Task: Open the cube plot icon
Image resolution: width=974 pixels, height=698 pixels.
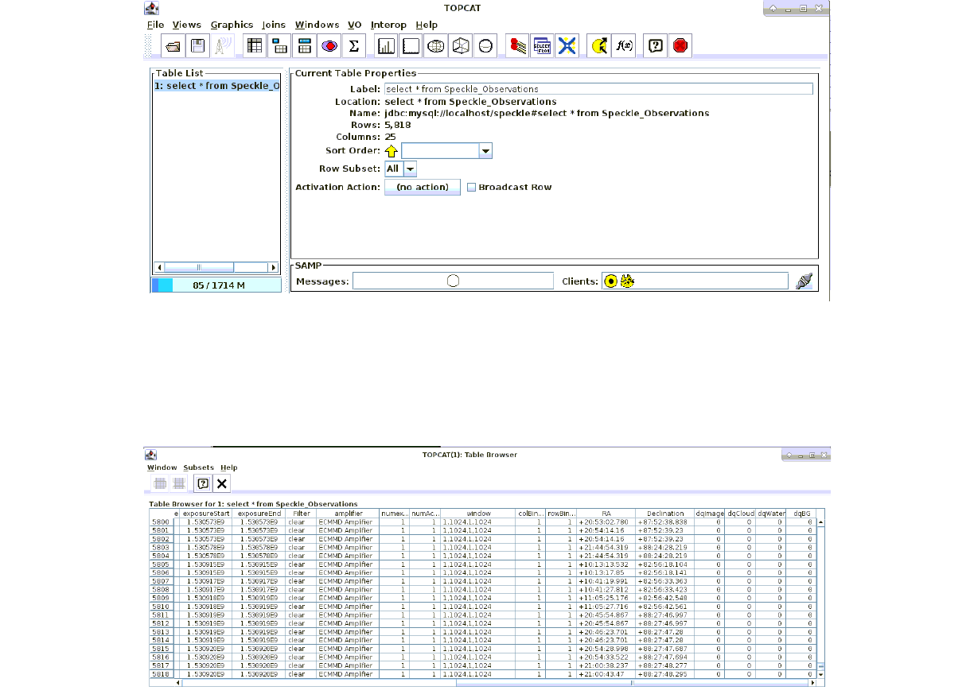Action: [x=461, y=46]
